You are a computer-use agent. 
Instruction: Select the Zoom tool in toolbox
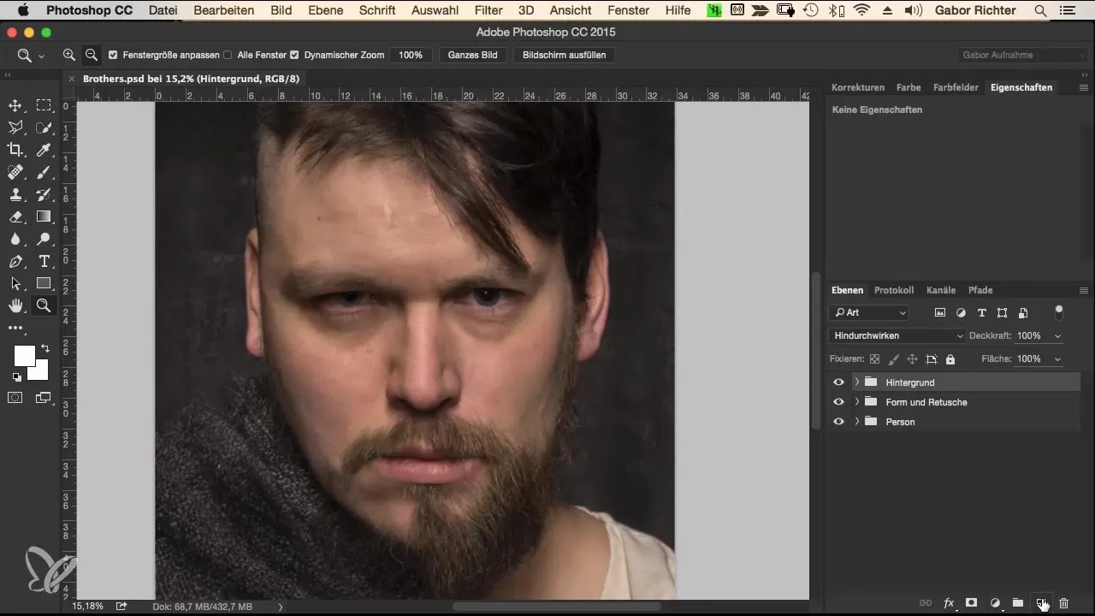tap(44, 305)
